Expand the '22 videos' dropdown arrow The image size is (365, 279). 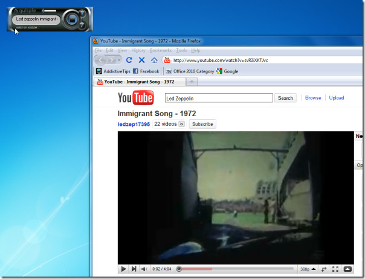(182, 124)
